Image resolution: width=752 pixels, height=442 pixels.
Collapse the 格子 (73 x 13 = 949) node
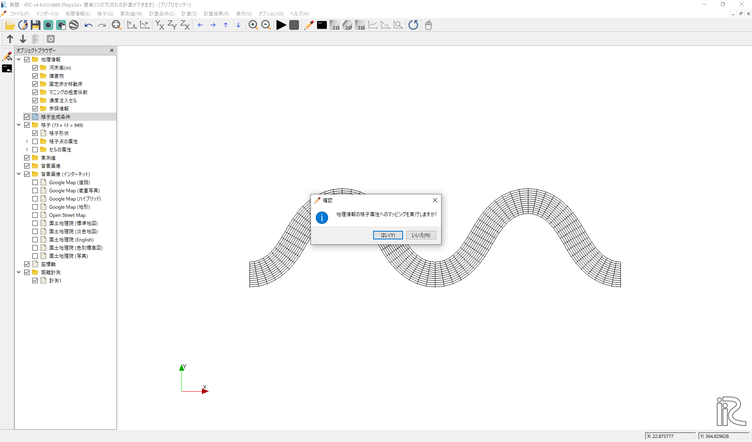pyautogui.click(x=19, y=125)
